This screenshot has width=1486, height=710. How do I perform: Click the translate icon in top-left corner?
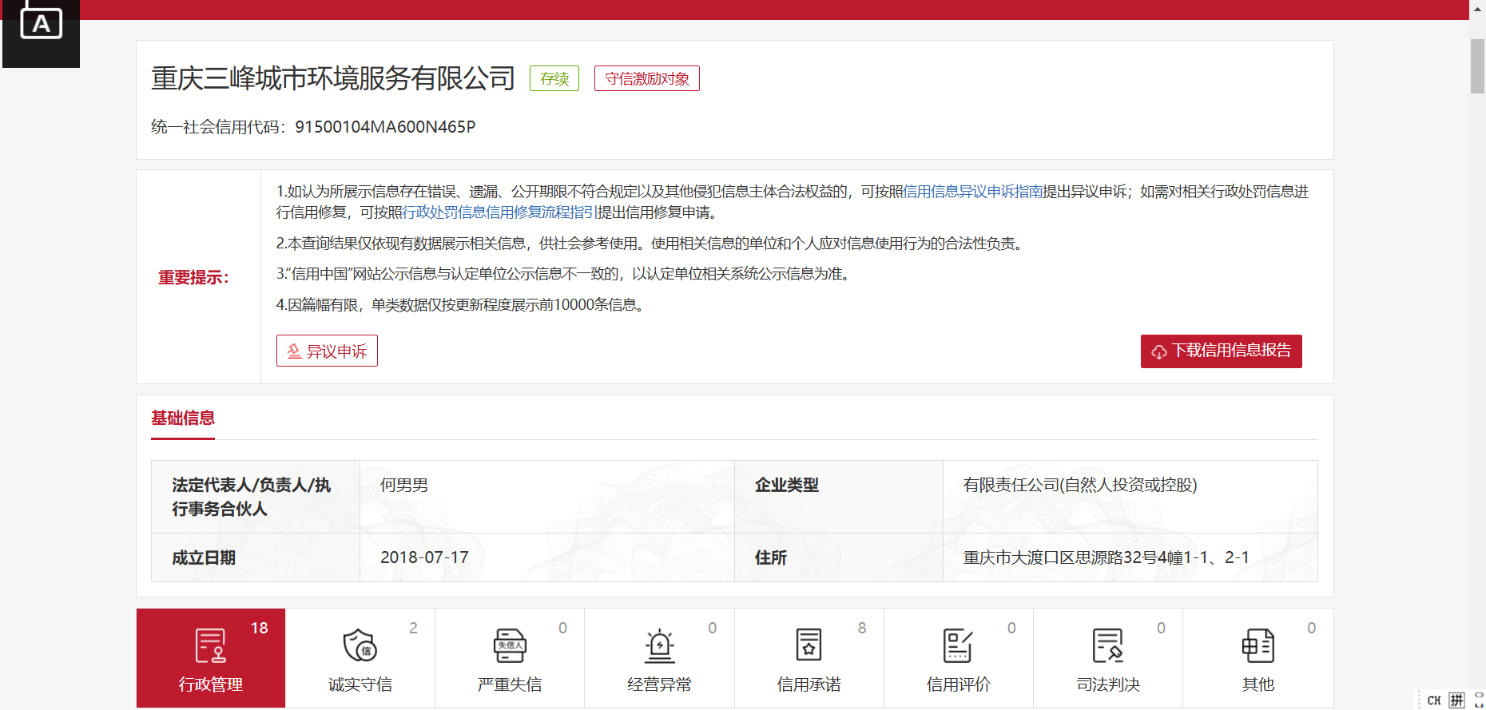tap(41, 24)
